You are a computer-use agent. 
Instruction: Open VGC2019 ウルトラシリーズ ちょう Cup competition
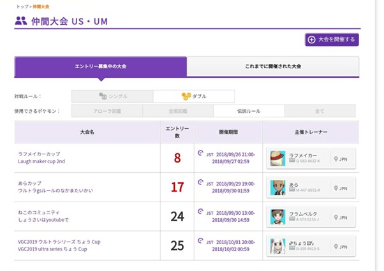[x=59, y=242]
